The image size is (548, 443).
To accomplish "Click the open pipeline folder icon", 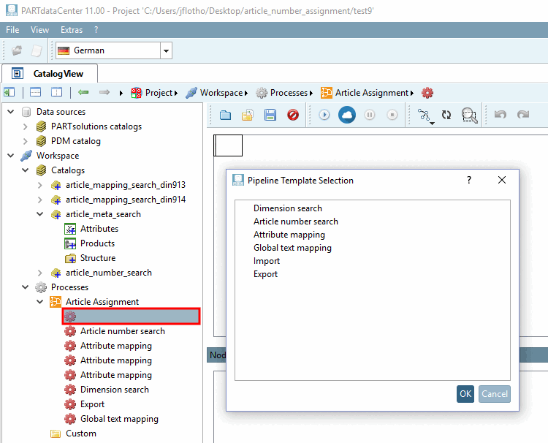I will click(x=225, y=115).
